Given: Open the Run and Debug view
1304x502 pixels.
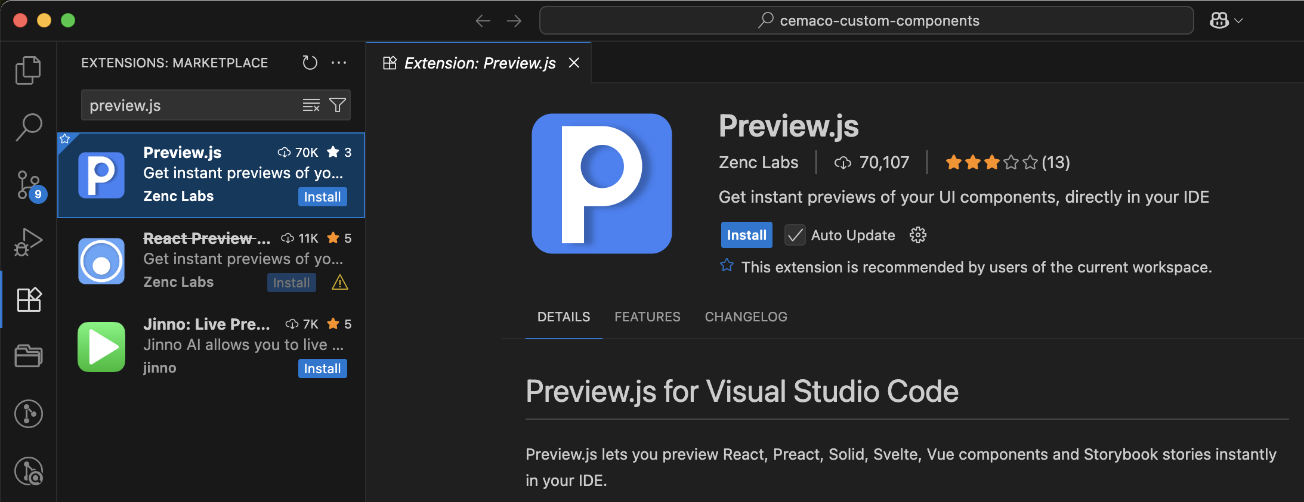Looking at the screenshot, I should [x=28, y=242].
